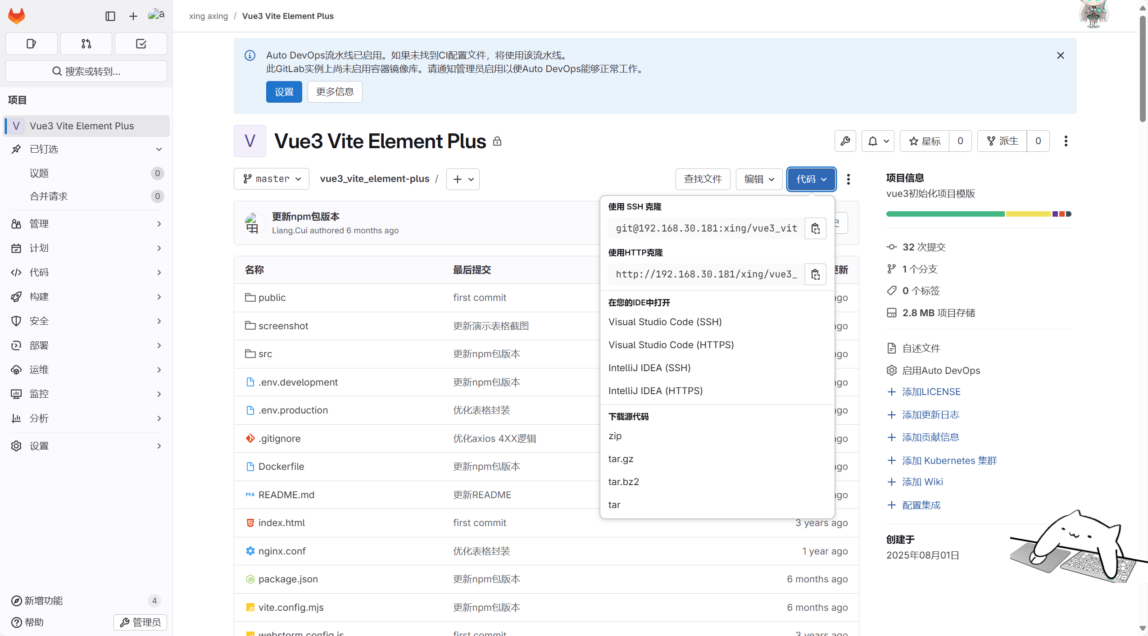Open nginx.conf file
Viewport: 1148px width, 636px height.
click(282, 551)
